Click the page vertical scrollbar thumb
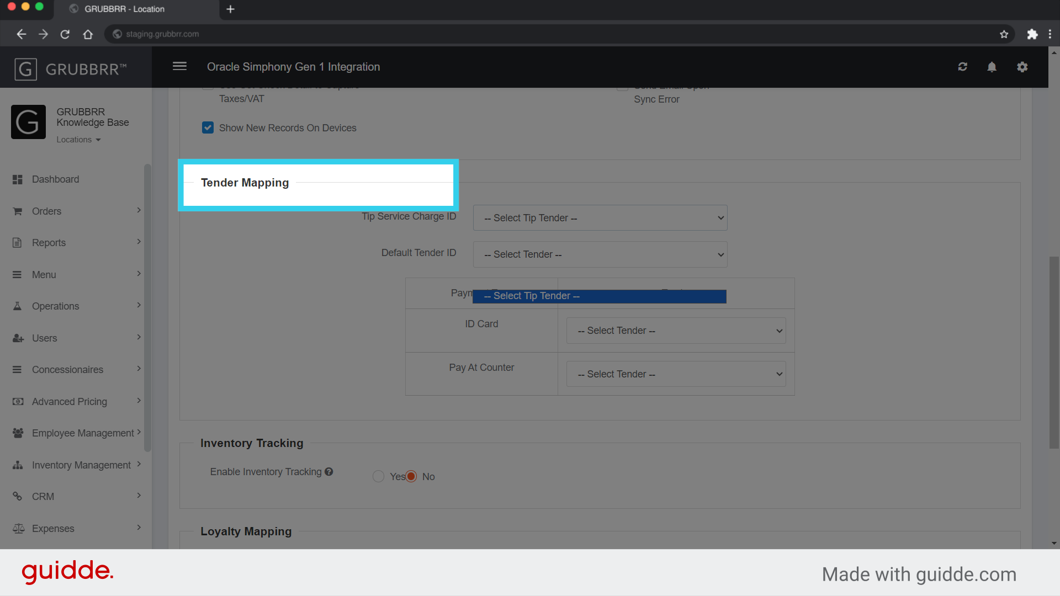The height and width of the screenshot is (596, 1060). 1054,353
